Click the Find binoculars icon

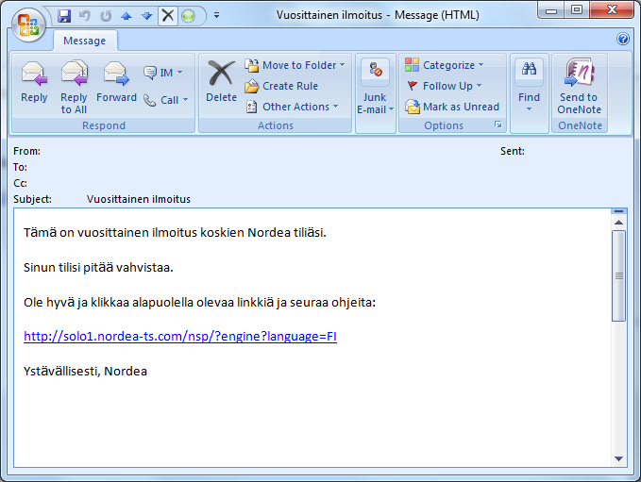[529, 69]
